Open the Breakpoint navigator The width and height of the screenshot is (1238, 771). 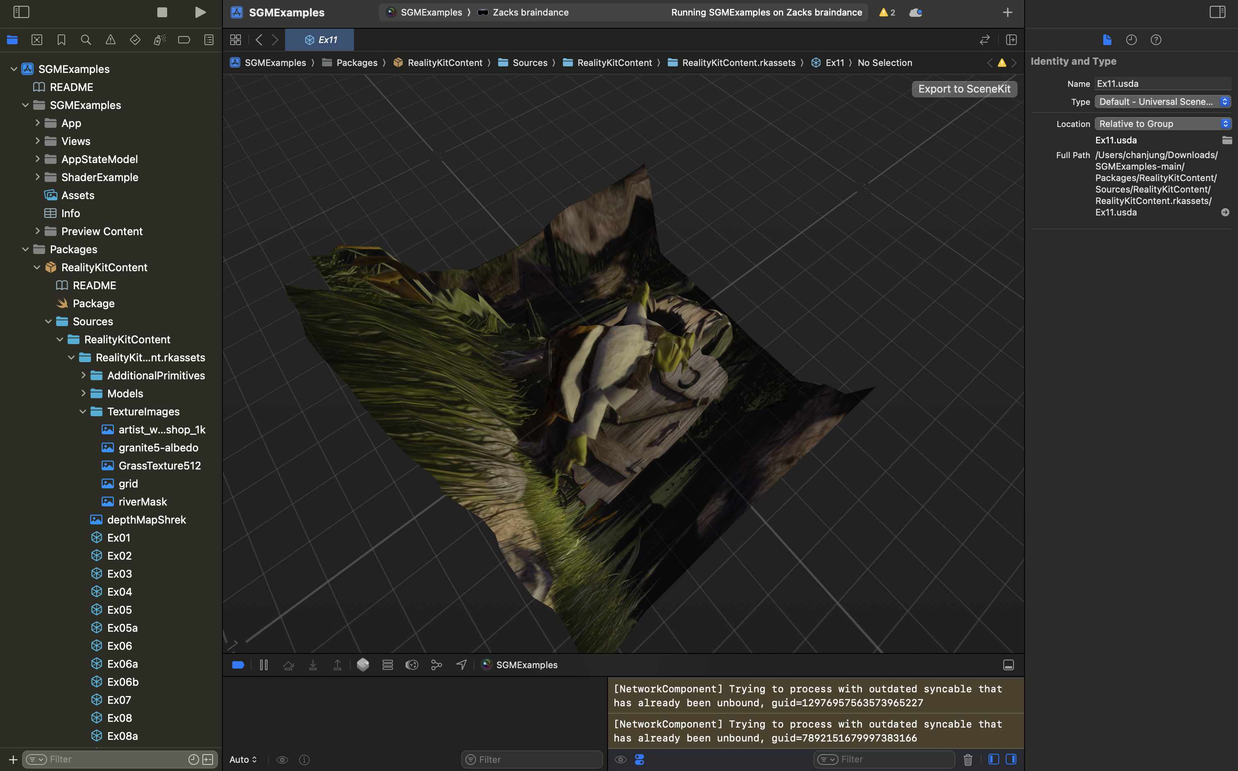click(184, 40)
